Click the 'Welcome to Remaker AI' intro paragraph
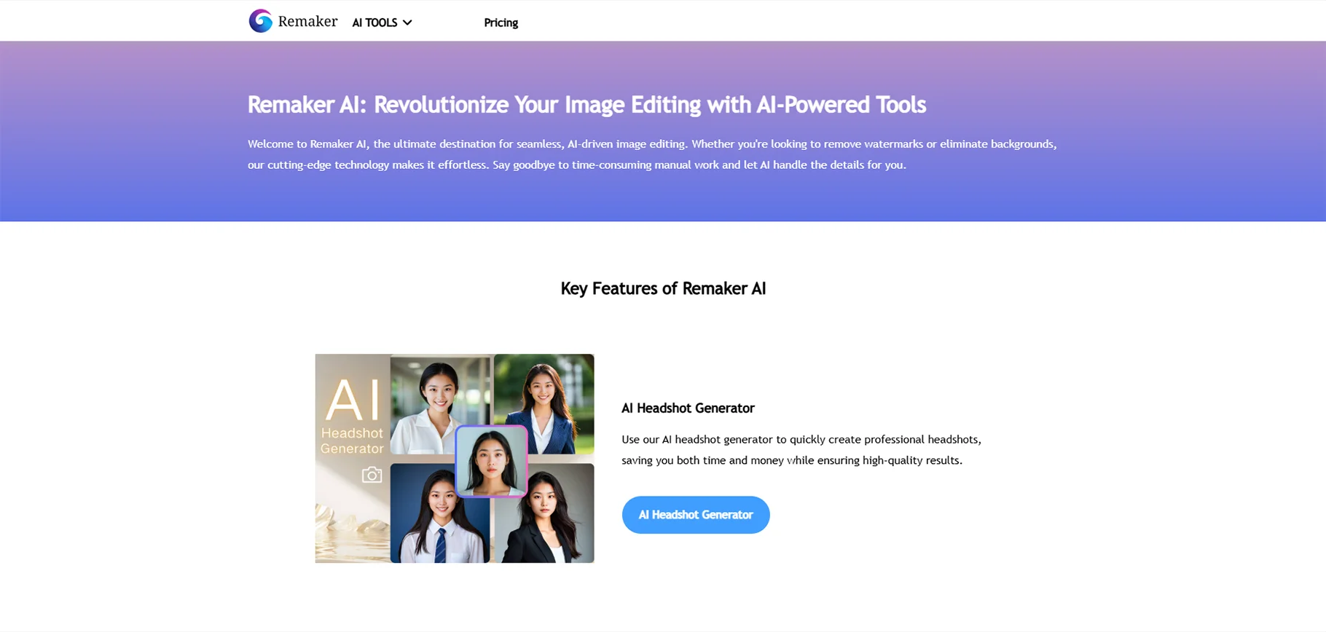Viewport: 1326px width, 632px height. pyautogui.click(x=652, y=154)
